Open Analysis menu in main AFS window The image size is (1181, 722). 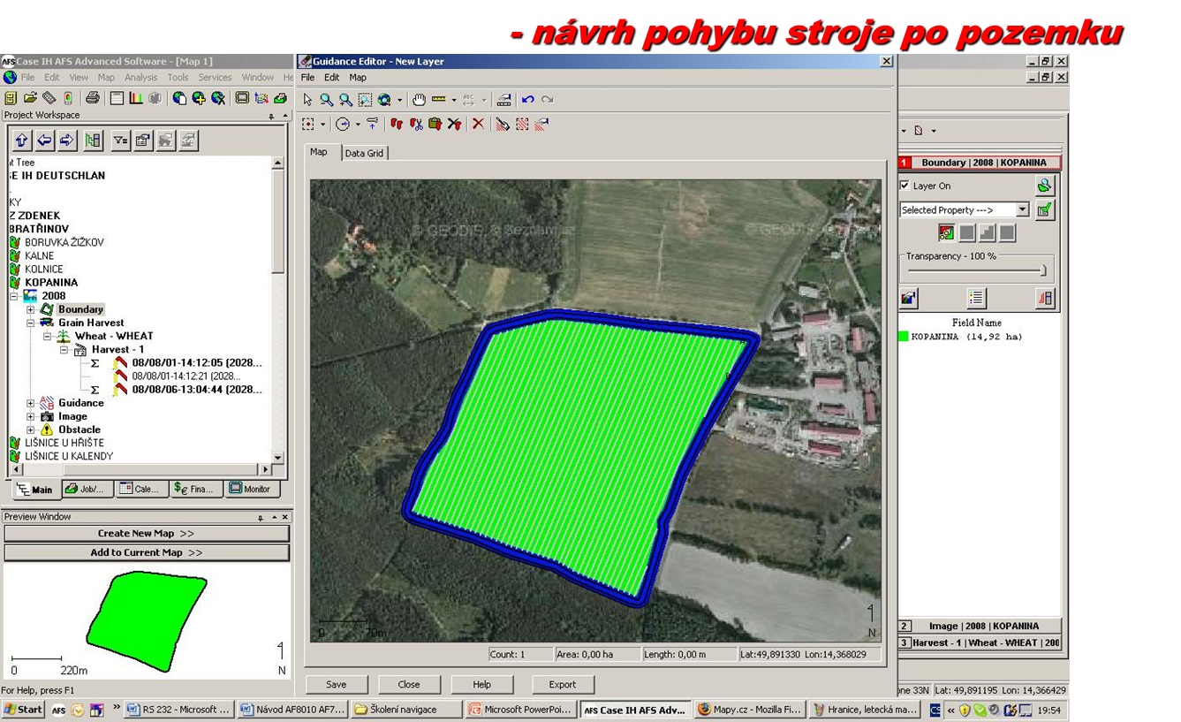(140, 78)
